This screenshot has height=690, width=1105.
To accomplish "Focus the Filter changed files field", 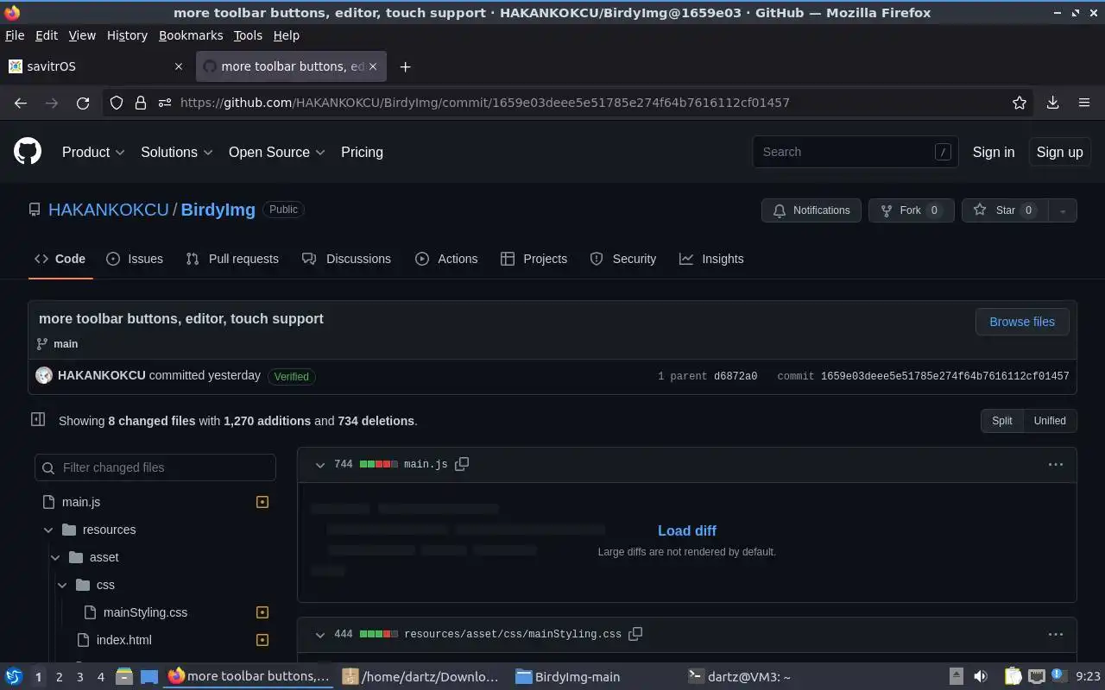I will (155, 467).
